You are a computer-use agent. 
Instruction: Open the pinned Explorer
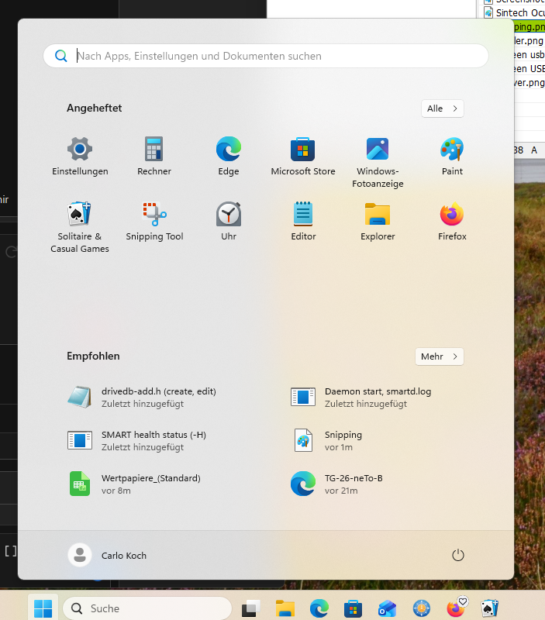coord(378,222)
